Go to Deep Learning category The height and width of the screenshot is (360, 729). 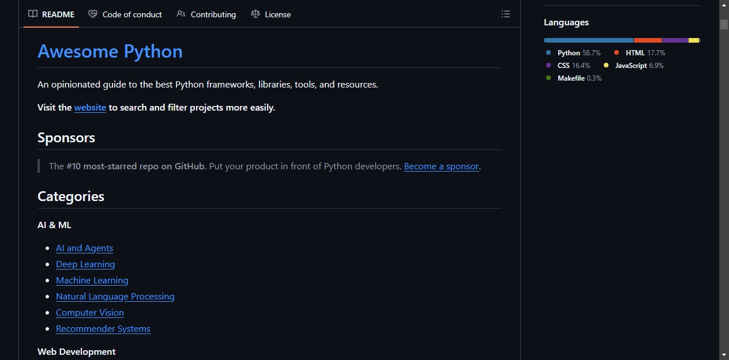[x=85, y=264]
